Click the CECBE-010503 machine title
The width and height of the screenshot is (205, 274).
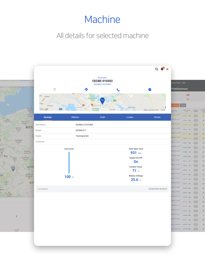pos(102,81)
